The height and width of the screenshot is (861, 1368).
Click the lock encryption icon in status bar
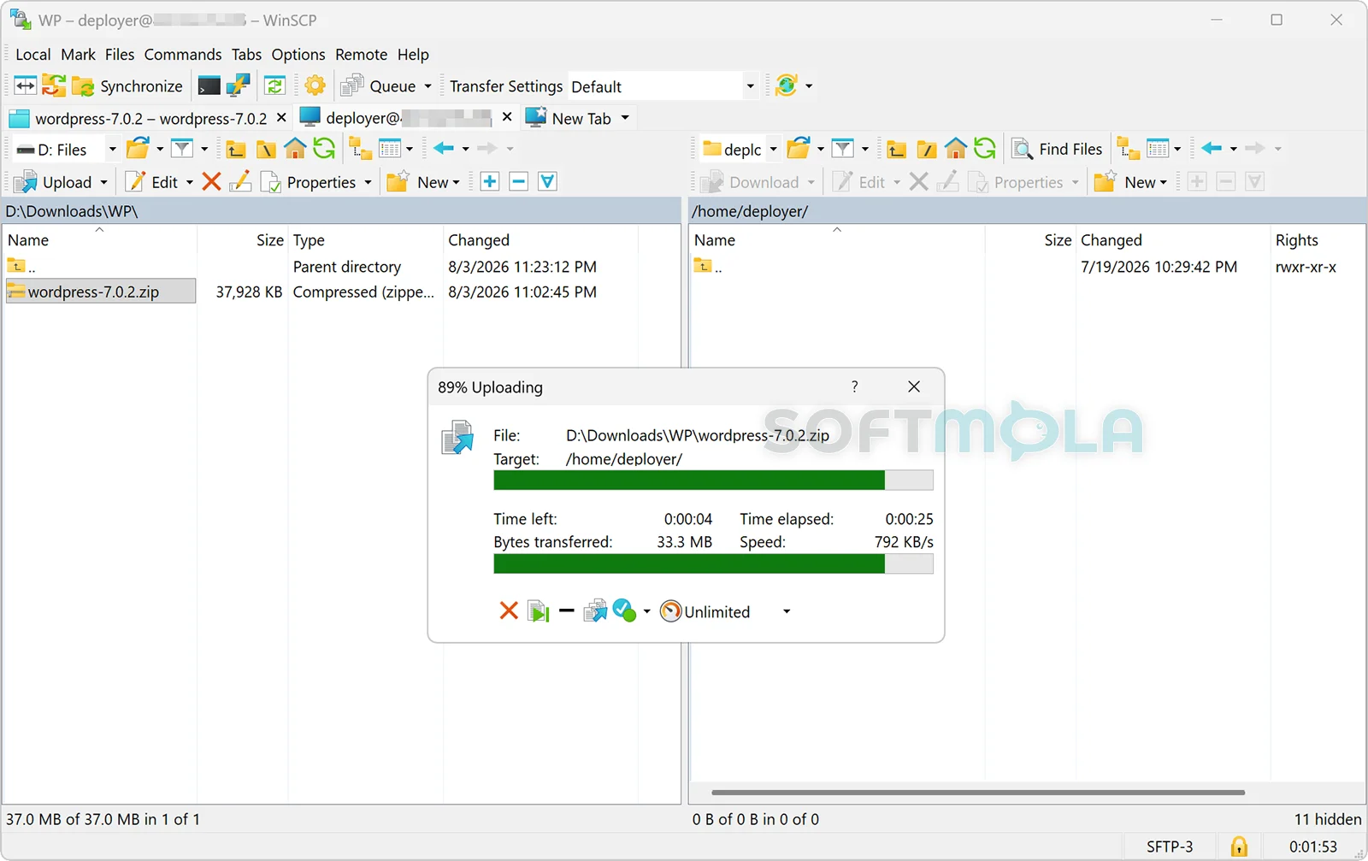[x=1239, y=846]
